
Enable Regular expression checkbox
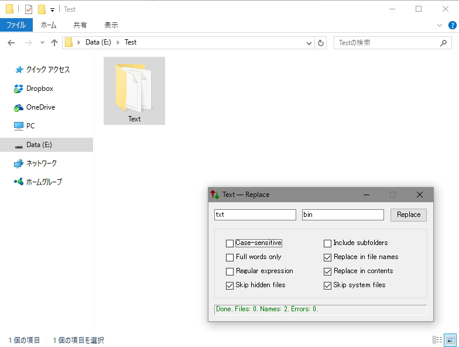229,271
